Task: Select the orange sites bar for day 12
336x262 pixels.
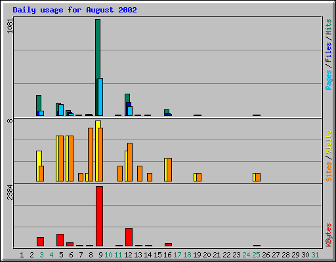Action: coord(130,162)
